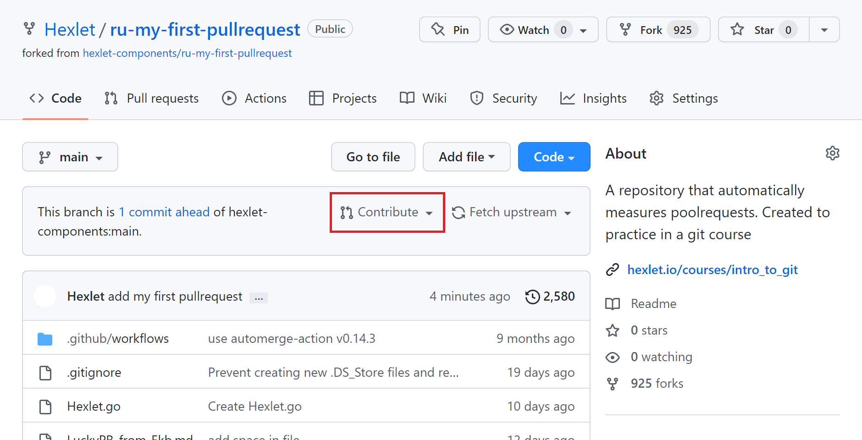
Task: Open the Fetch upstream dropdown
Action: point(512,212)
